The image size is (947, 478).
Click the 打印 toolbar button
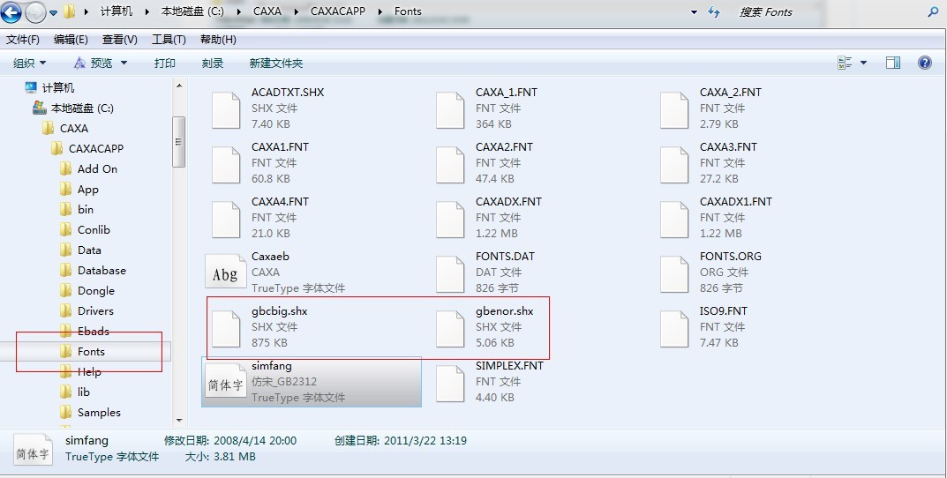tap(165, 63)
